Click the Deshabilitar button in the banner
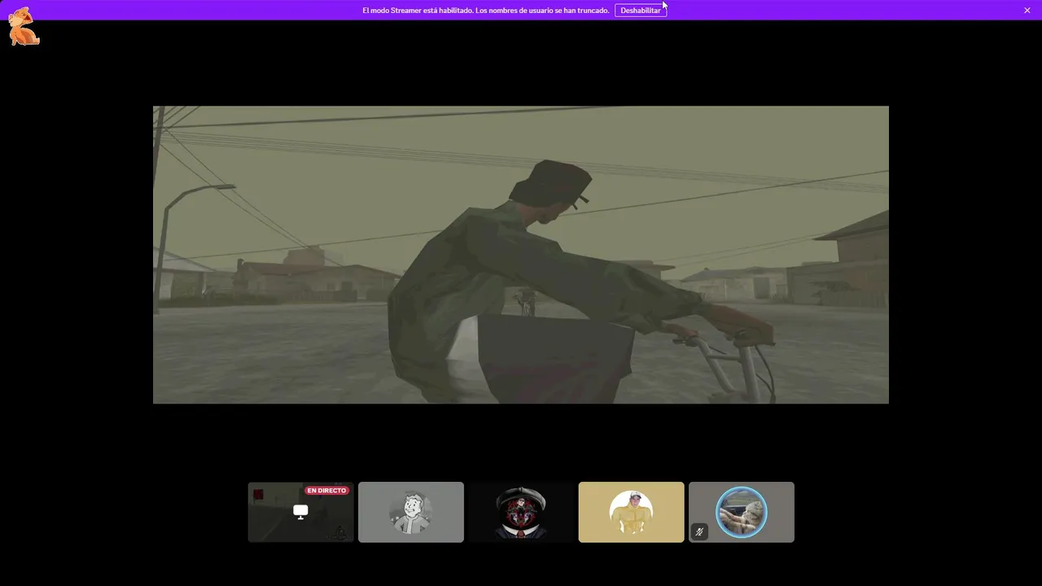The height and width of the screenshot is (586, 1042). pos(641,11)
